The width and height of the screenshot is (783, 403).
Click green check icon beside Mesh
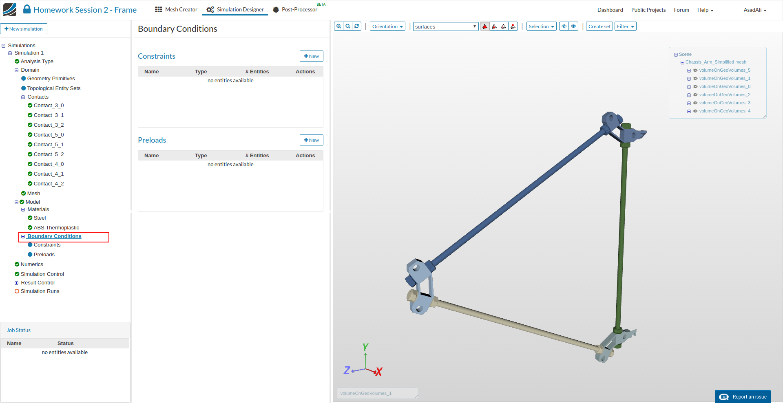coord(24,194)
